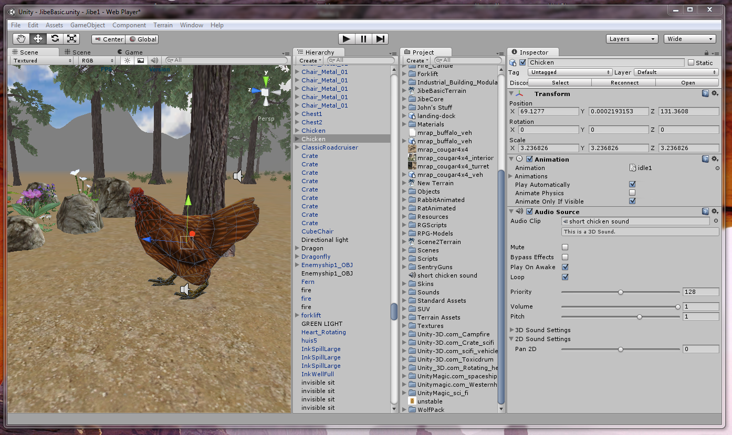Screen dimensions: 732x435
Task: Click the Step frame button
Action: (x=381, y=39)
